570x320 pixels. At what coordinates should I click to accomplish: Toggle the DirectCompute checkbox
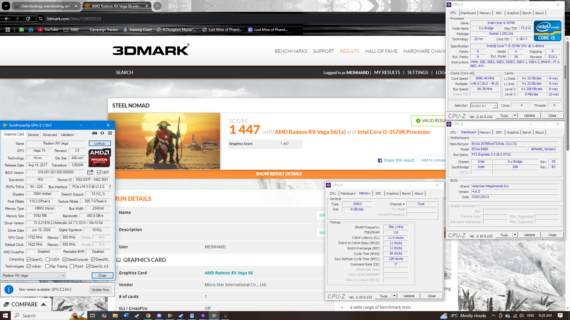(x=64, y=260)
